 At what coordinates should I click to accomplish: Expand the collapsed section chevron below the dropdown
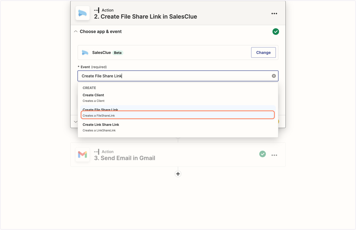pyautogui.click(x=75, y=122)
